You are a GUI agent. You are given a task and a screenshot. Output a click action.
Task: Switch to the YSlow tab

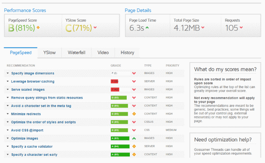tap(49, 52)
